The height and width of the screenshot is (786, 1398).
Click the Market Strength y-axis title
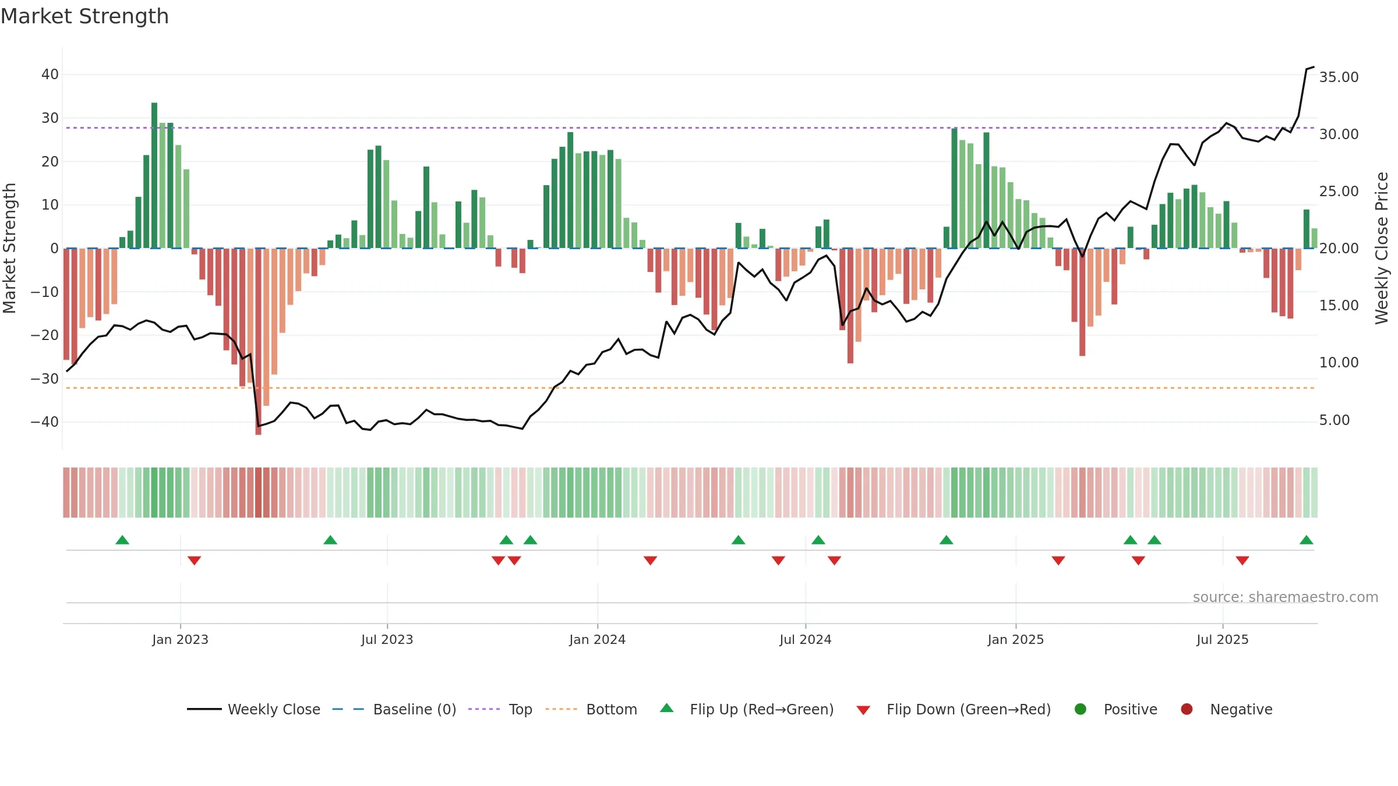coord(9,248)
